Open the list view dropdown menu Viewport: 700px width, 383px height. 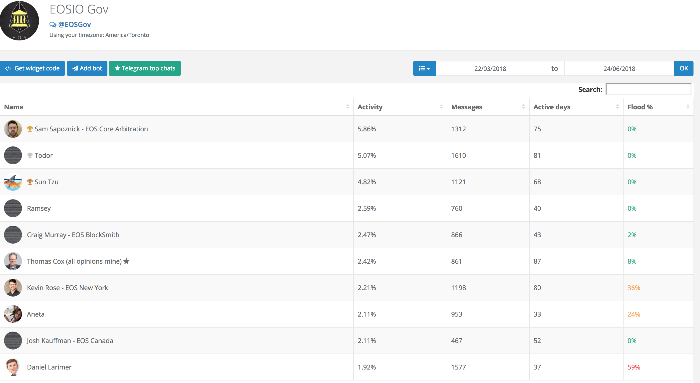click(x=424, y=68)
